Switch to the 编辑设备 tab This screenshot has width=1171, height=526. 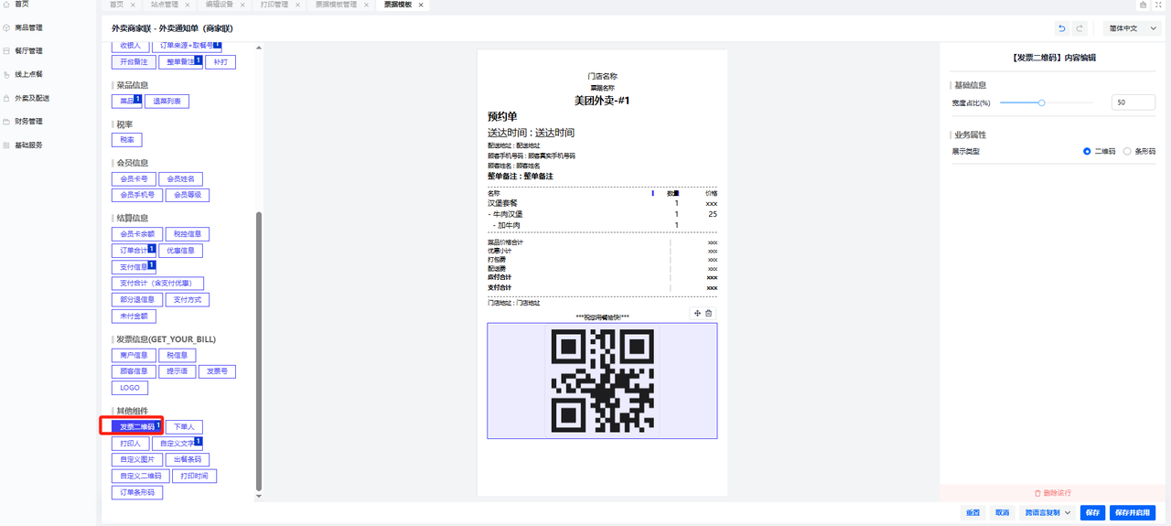tap(220, 5)
